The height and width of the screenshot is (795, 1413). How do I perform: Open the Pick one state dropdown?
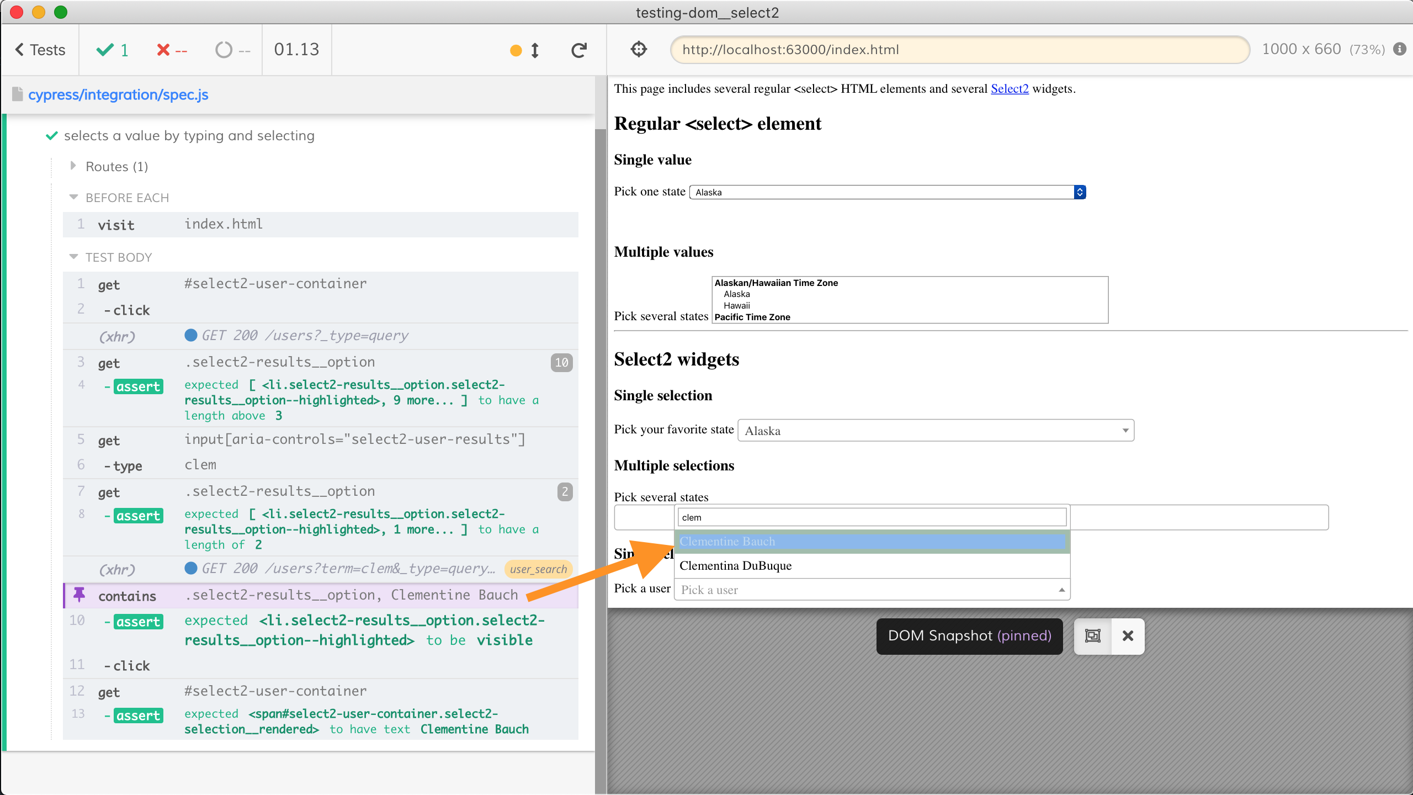(x=887, y=192)
